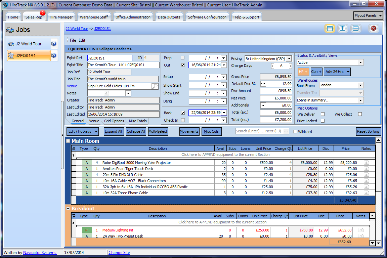
Task: Close the panel with the red X icon
Action: (x=374, y=29)
